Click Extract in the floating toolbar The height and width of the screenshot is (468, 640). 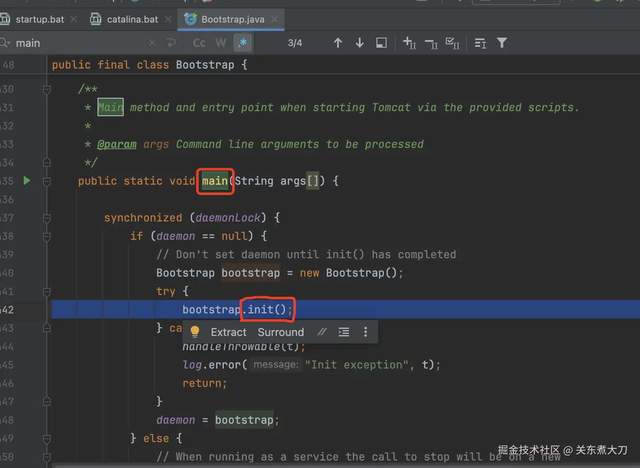(x=228, y=332)
